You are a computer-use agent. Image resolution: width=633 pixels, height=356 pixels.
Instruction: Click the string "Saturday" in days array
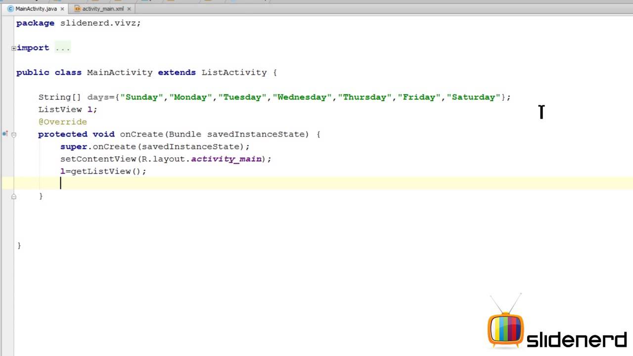(474, 97)
